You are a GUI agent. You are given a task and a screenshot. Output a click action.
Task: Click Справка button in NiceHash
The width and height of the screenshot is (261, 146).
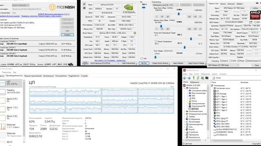67,35
